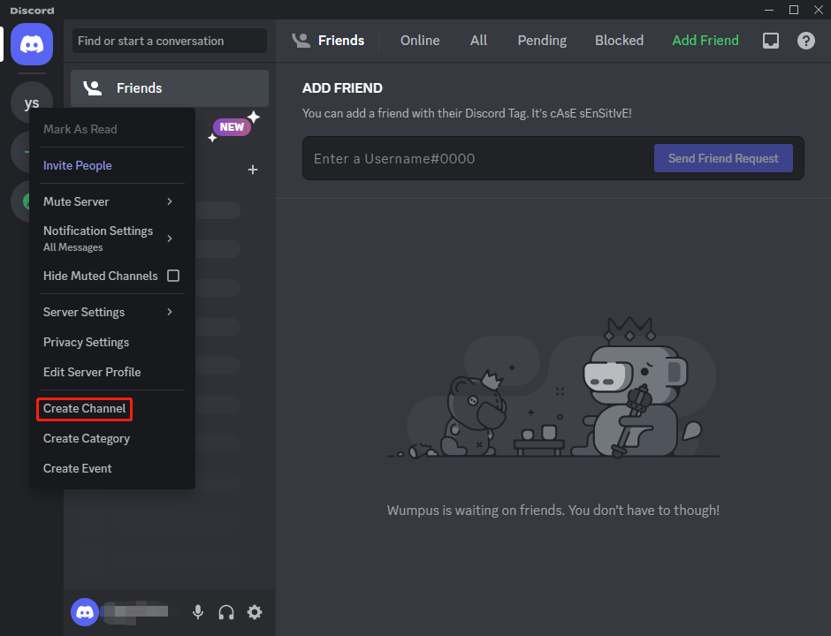Select Create Channel
The height and width of the screenshot is (636, 831).
tap(84, 409)
